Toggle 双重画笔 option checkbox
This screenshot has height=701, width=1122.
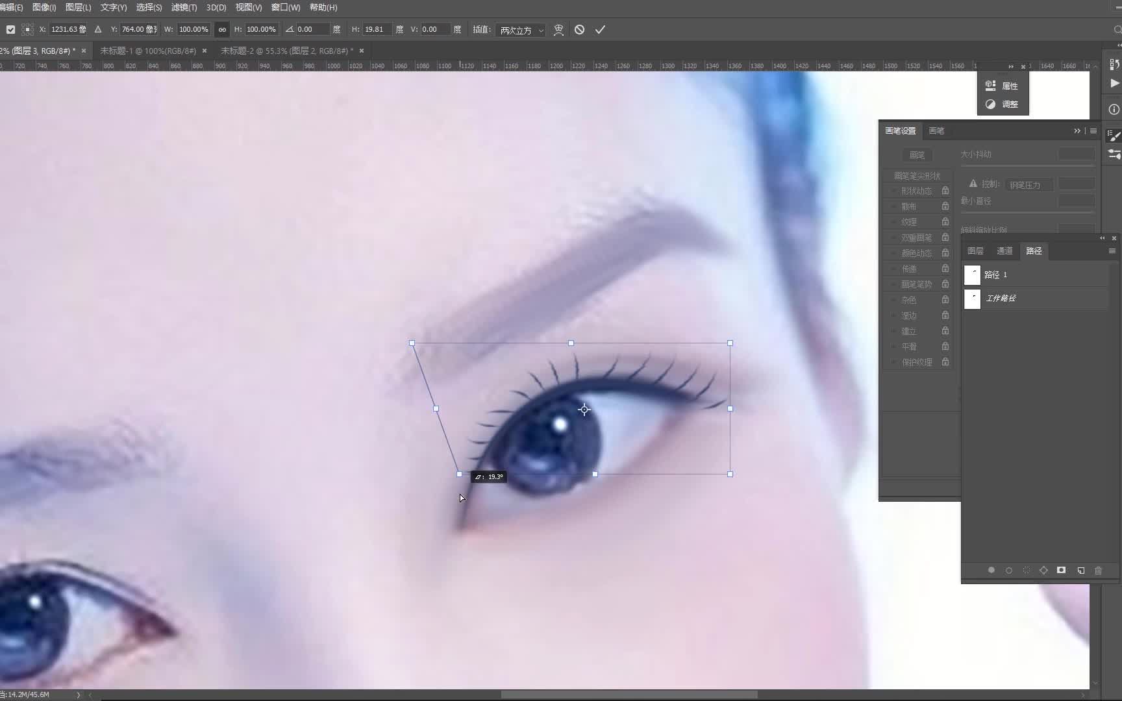coord(893,238)
